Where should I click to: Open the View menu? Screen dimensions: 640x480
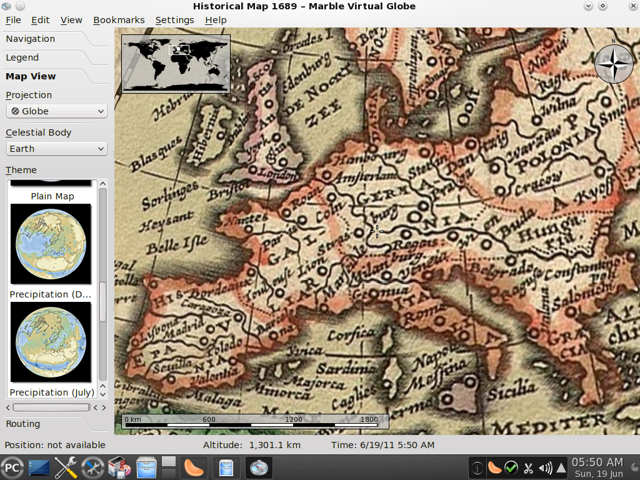point(71,20)
